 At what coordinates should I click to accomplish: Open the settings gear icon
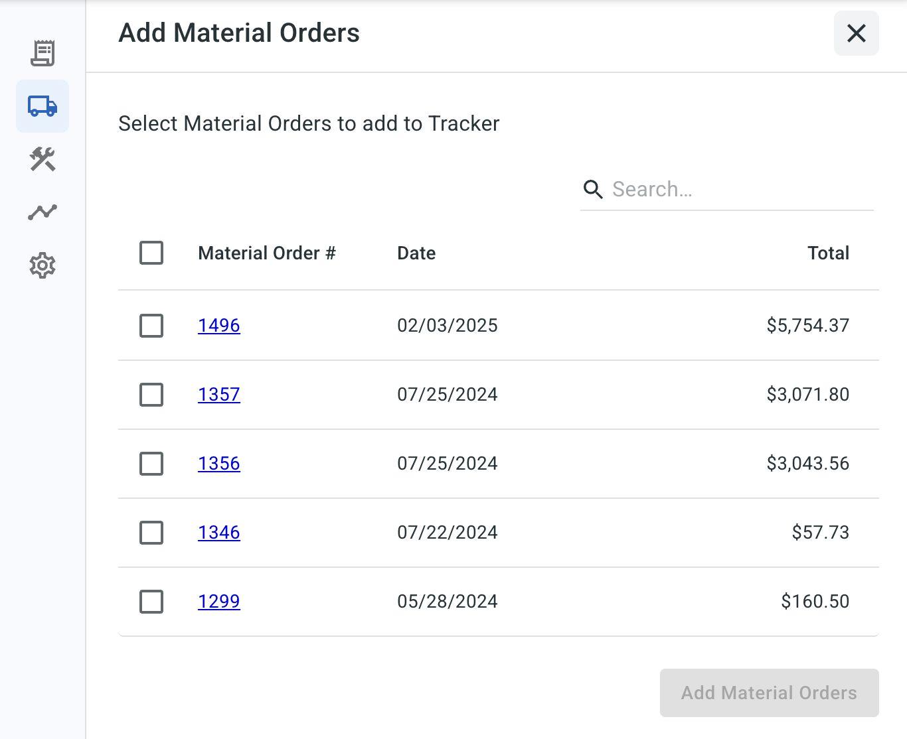coord(42,265)
